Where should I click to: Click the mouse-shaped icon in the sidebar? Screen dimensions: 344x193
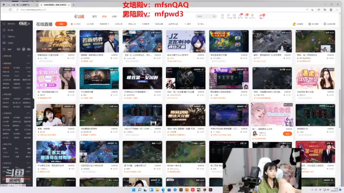[x=4, y=36]
